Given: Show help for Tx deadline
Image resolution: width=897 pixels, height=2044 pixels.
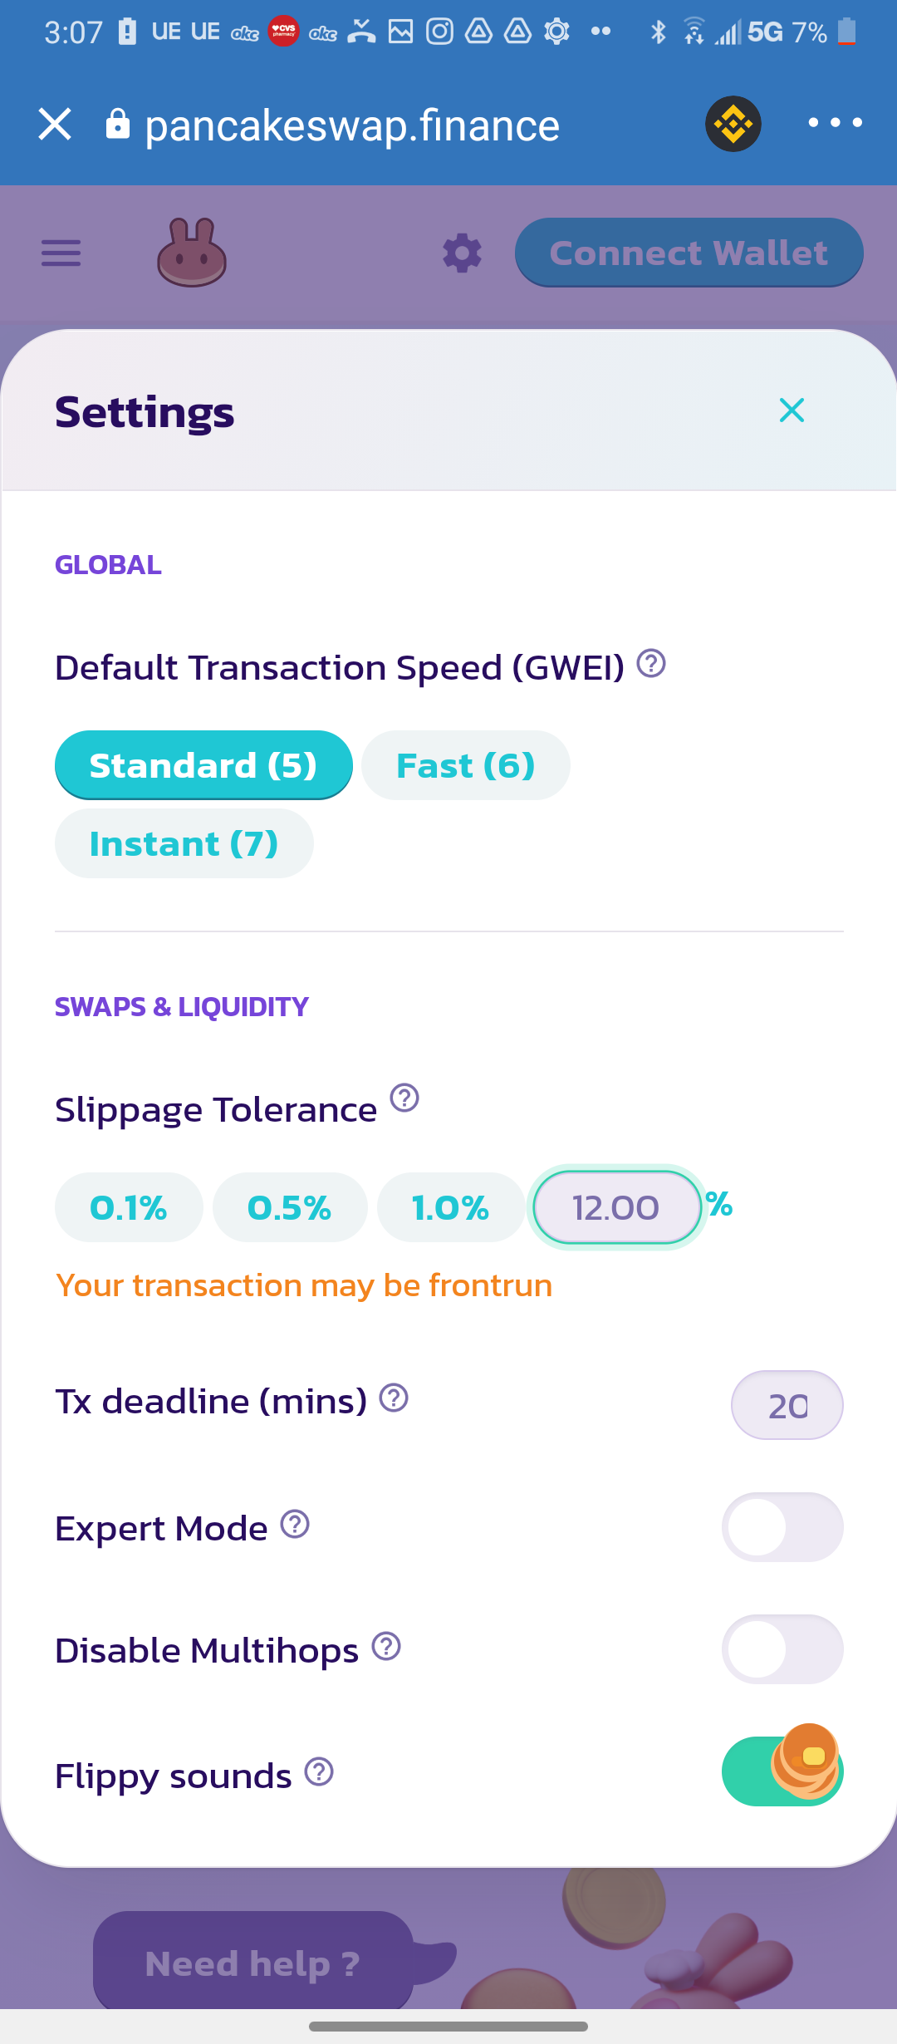Looking at the screenshot, I should click(394, 1398).
